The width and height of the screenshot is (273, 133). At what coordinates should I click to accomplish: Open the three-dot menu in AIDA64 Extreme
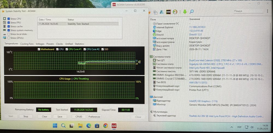tap(268, 11)
